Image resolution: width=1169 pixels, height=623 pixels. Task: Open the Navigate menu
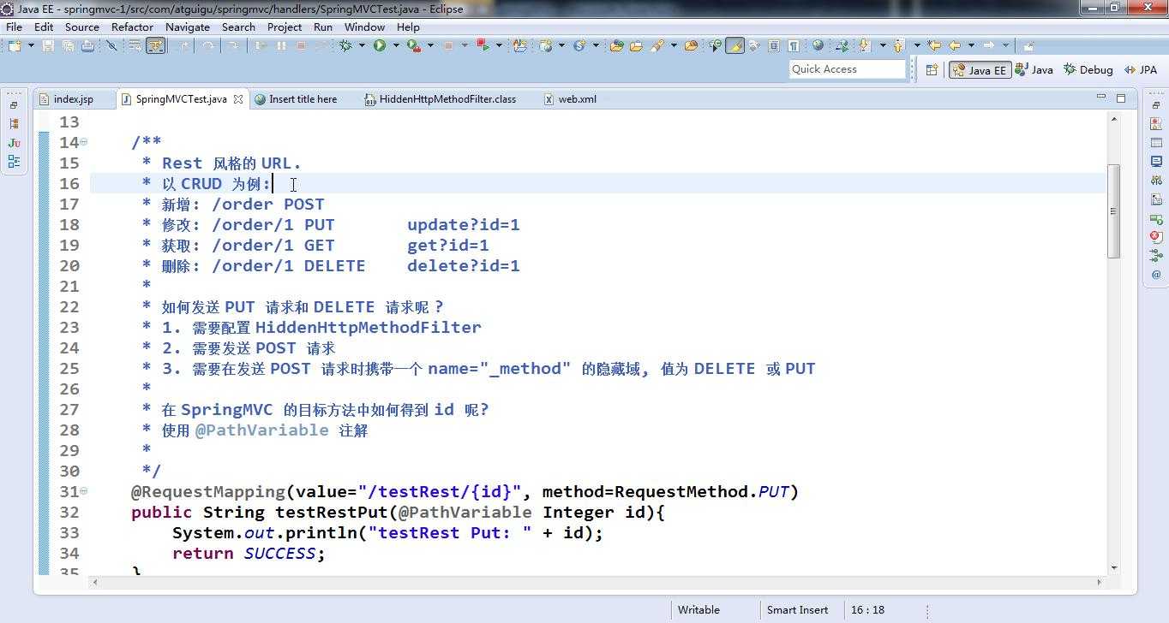coord(188,27)
